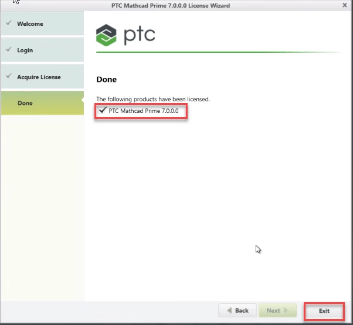Viewport: 353px width, 325px height.
Task: Open the Login step in sidebar
Action: [x=42, y=50]
